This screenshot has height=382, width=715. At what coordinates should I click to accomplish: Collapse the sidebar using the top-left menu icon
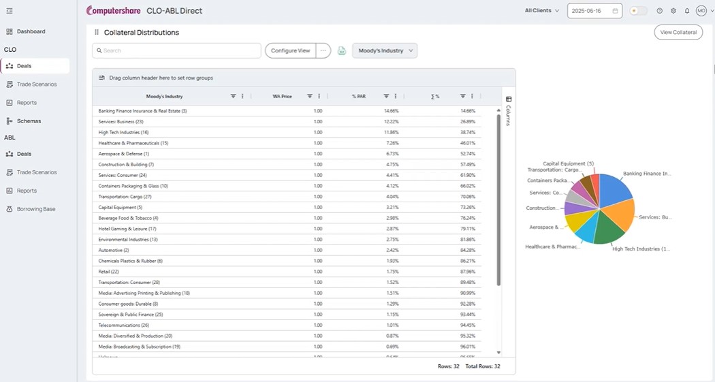click(10, 11)
